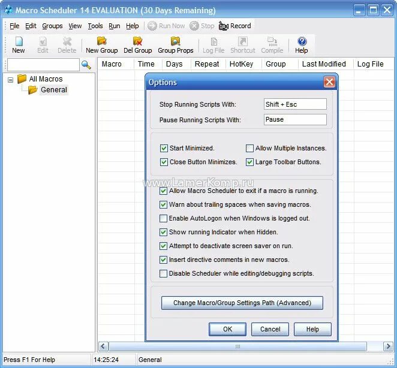Image resolution: width=397 pixels, height=368 pixels.
Task: Click the Compile toolbar icon
Action: pyautogui.click(x=272, y=46)
